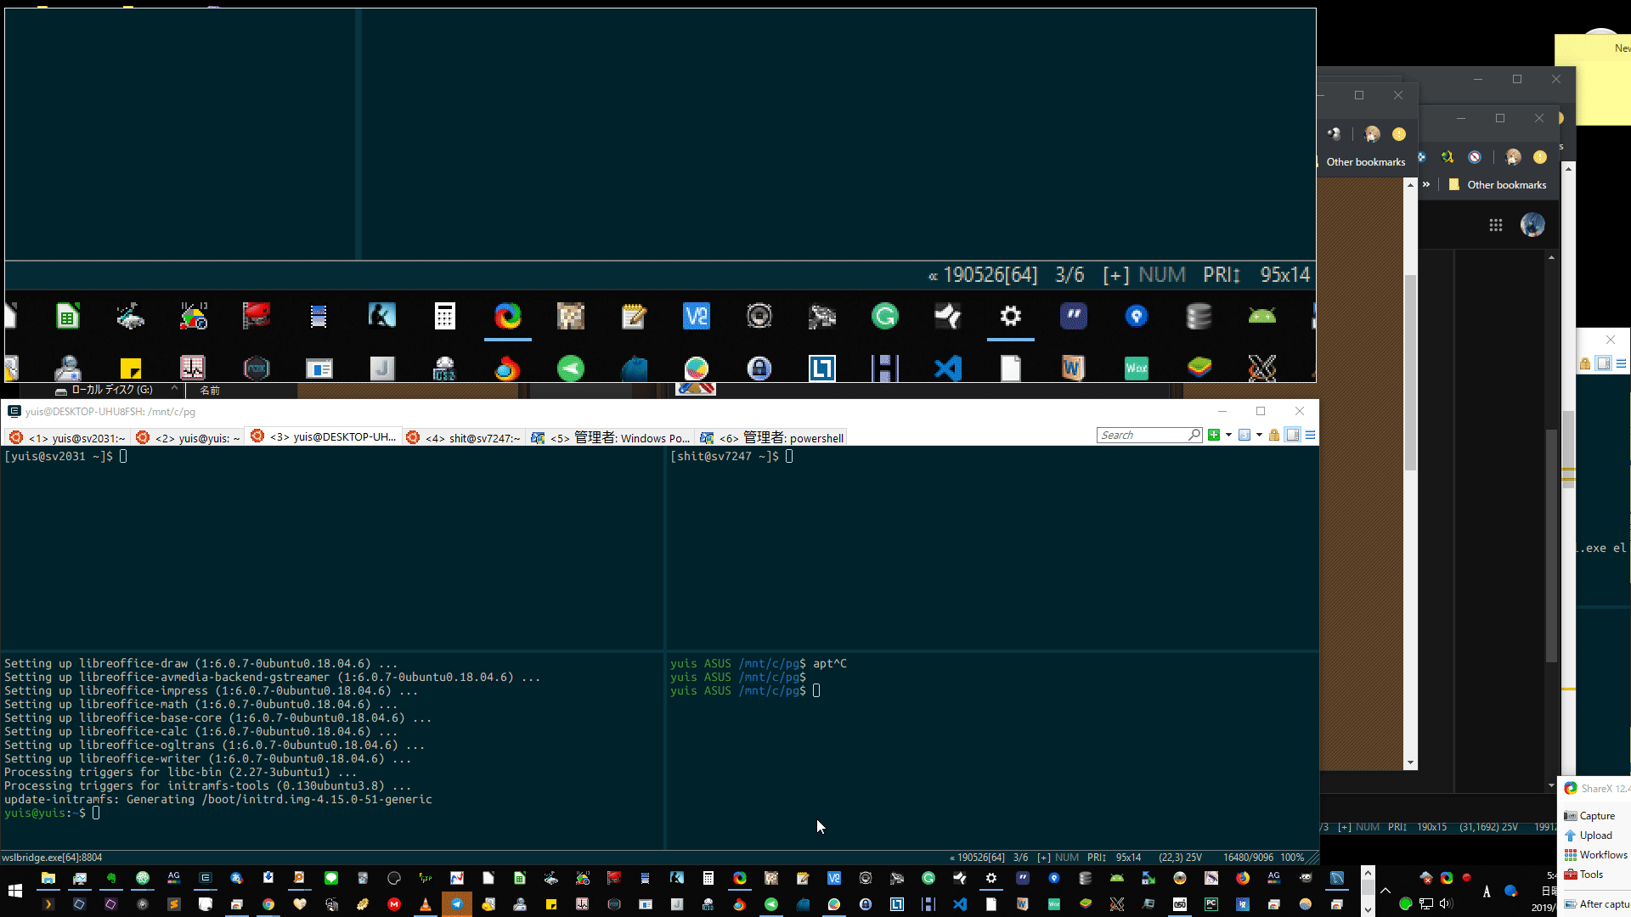This screenshot has width=1631, height=917.
Task: Open Telegram from the taskbar
Action: click(x=457, y=904)
